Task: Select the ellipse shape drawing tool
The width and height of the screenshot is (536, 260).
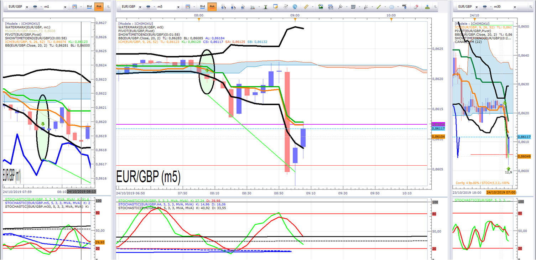Action: click(392, 7)
